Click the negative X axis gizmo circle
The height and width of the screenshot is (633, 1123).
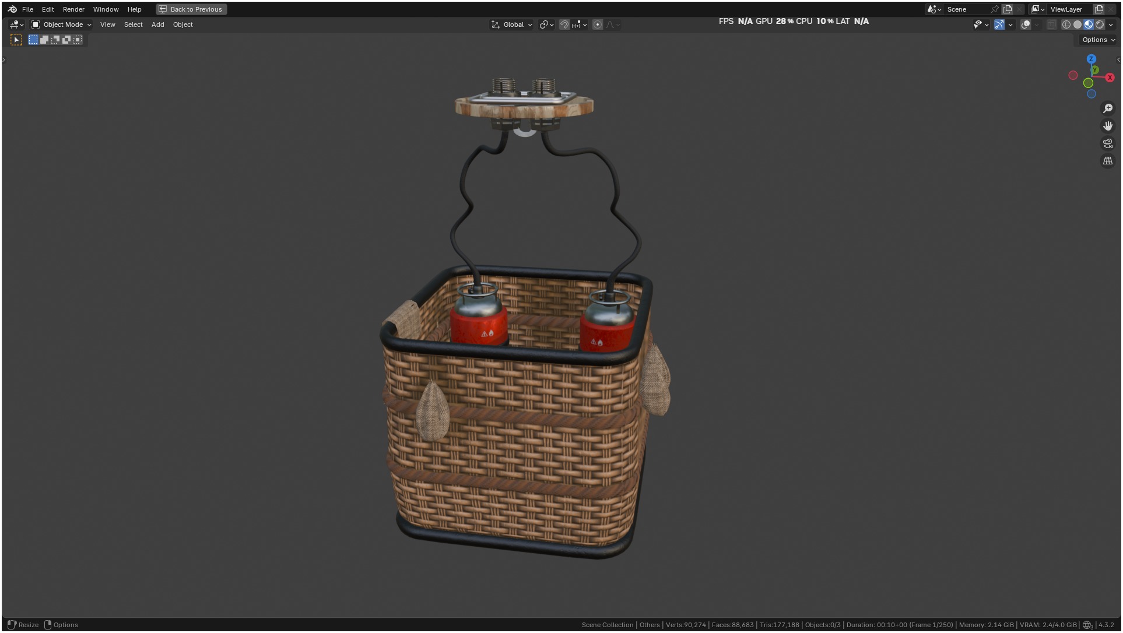[1073, 75]
